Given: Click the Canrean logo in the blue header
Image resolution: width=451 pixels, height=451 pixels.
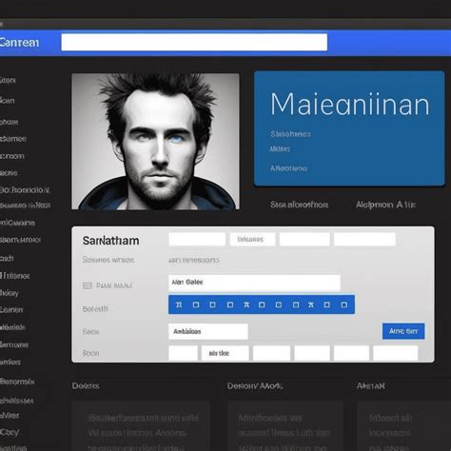Looking at the screenshot, I should click(x=19, y=43).
